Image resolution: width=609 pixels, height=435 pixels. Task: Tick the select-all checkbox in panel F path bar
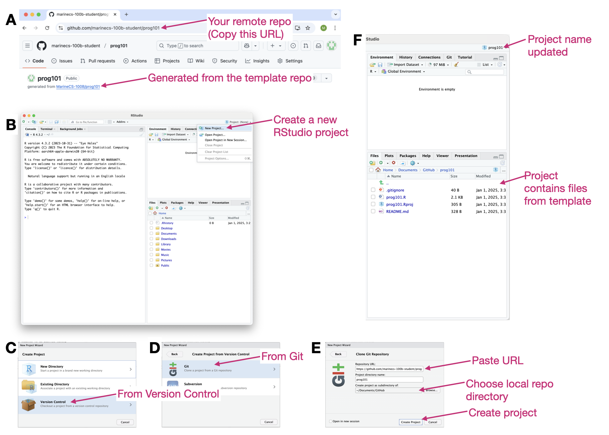pos(371,170)
